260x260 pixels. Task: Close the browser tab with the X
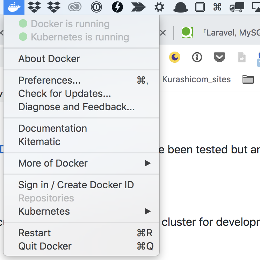click(163, 33)
